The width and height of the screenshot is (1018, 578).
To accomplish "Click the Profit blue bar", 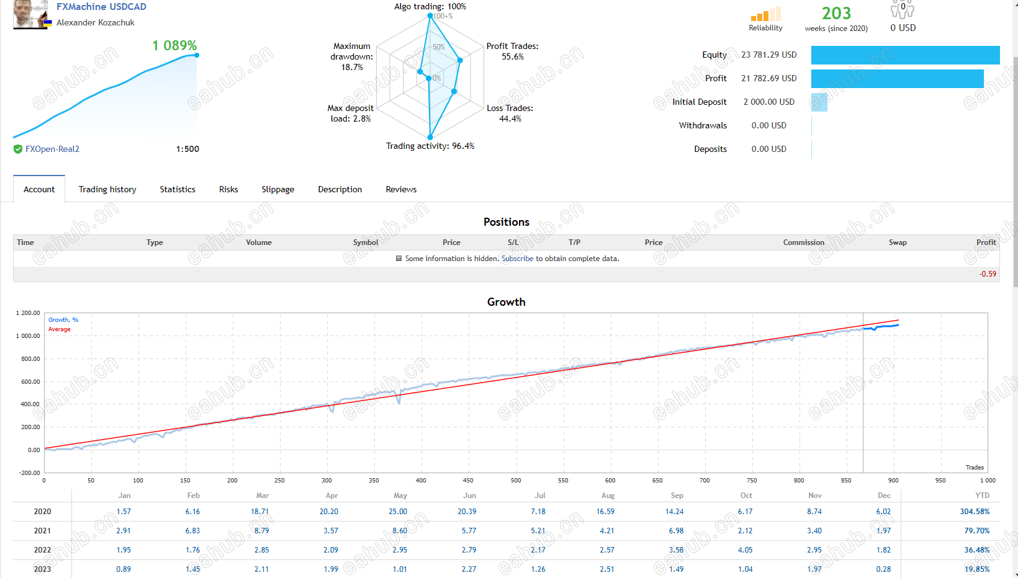I will (x=897, y=79).
